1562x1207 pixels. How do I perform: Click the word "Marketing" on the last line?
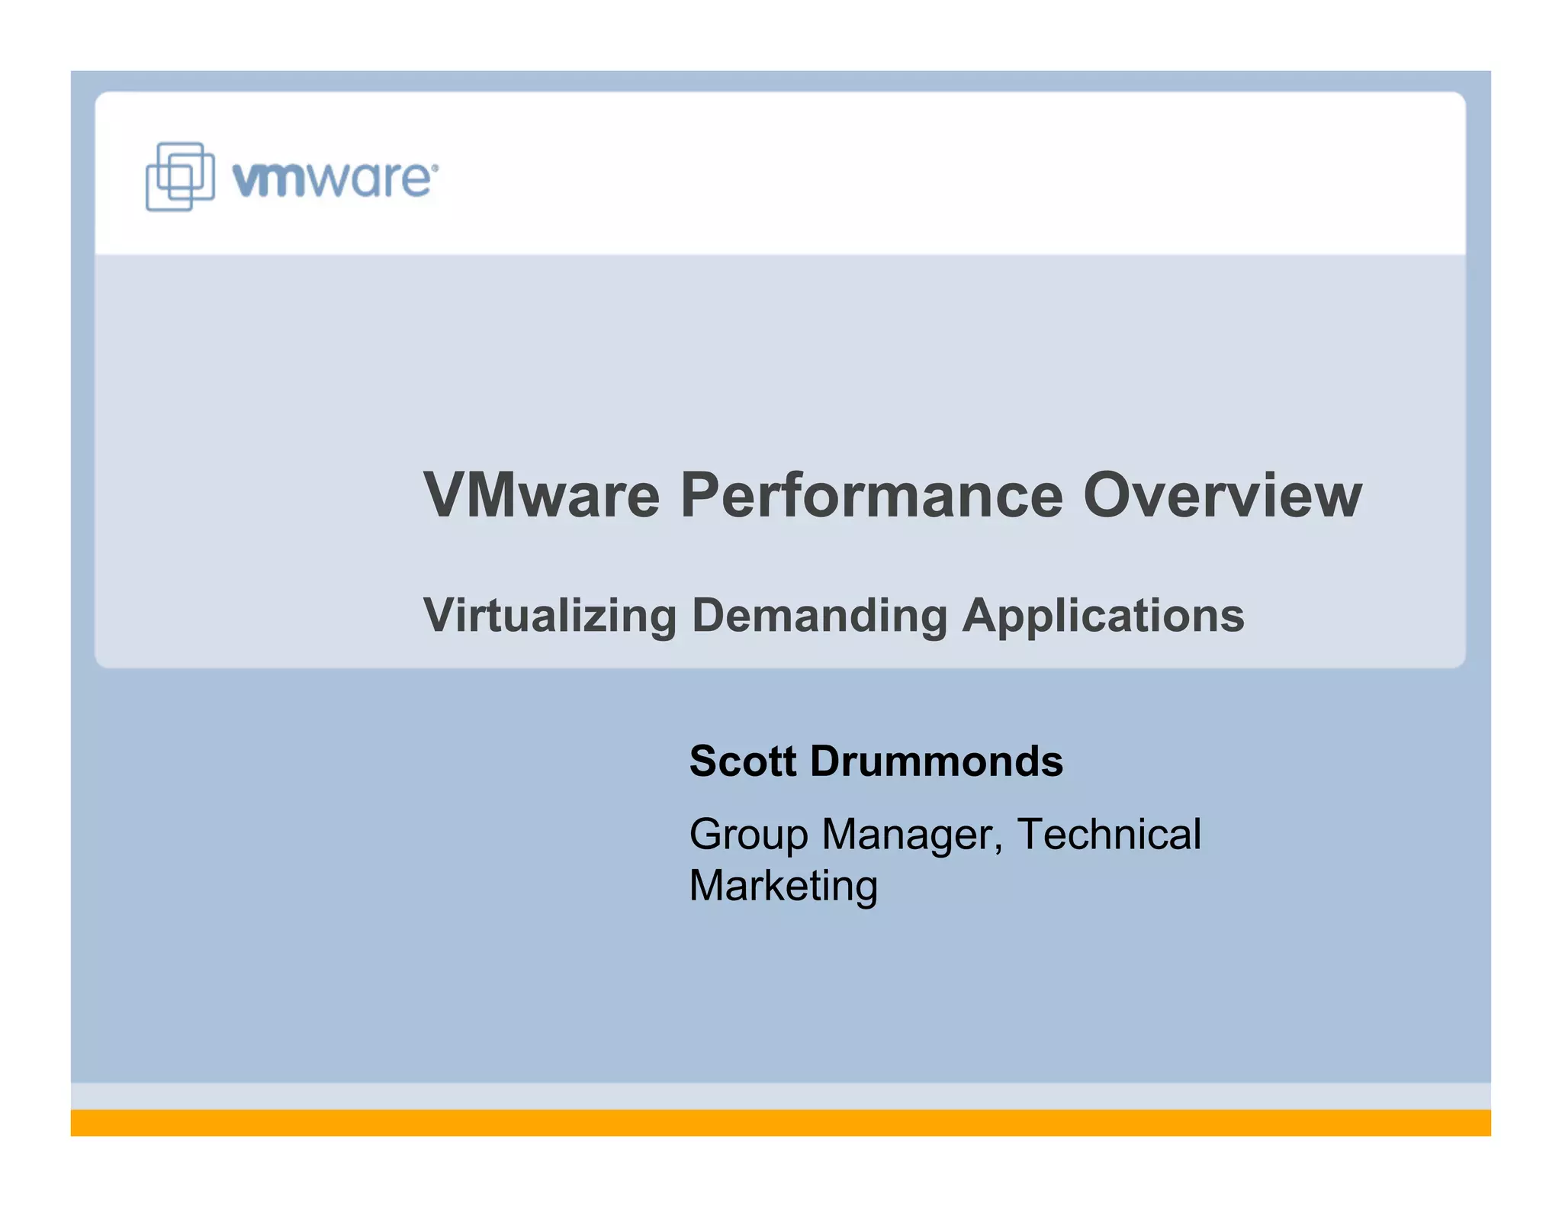click(783, 886)
